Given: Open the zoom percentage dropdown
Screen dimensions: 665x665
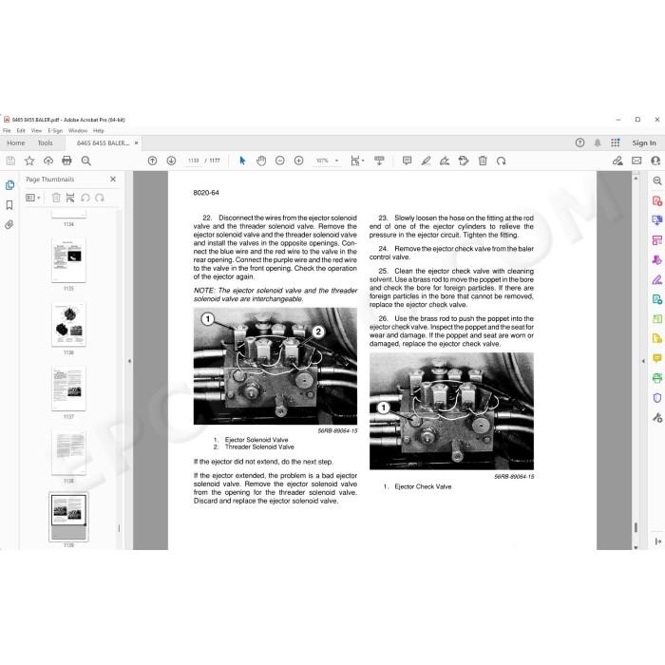Looking at the screenshot, I should (x=336, y=161).
